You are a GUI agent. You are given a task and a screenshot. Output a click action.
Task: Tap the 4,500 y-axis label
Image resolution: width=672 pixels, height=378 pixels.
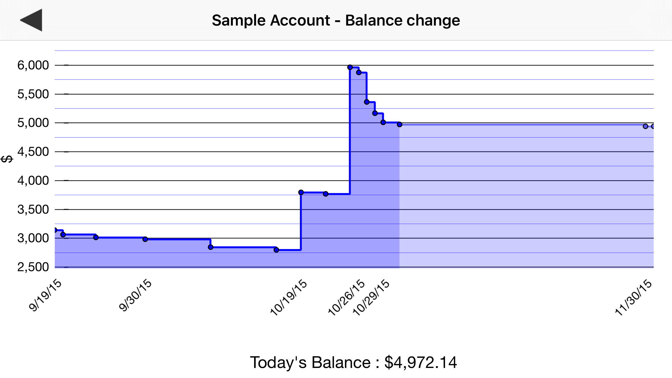(x=33, y=152)
